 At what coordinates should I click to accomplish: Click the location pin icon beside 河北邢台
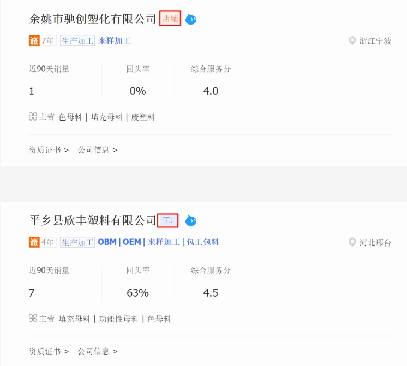[x=352, y=242]
